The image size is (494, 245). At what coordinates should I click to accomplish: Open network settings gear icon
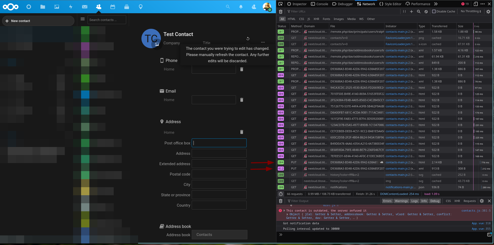[488, 11]
